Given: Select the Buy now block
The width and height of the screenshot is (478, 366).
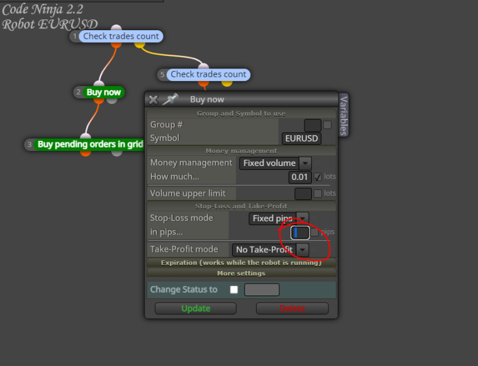Looking at the screenshot, I should point(104,92).
